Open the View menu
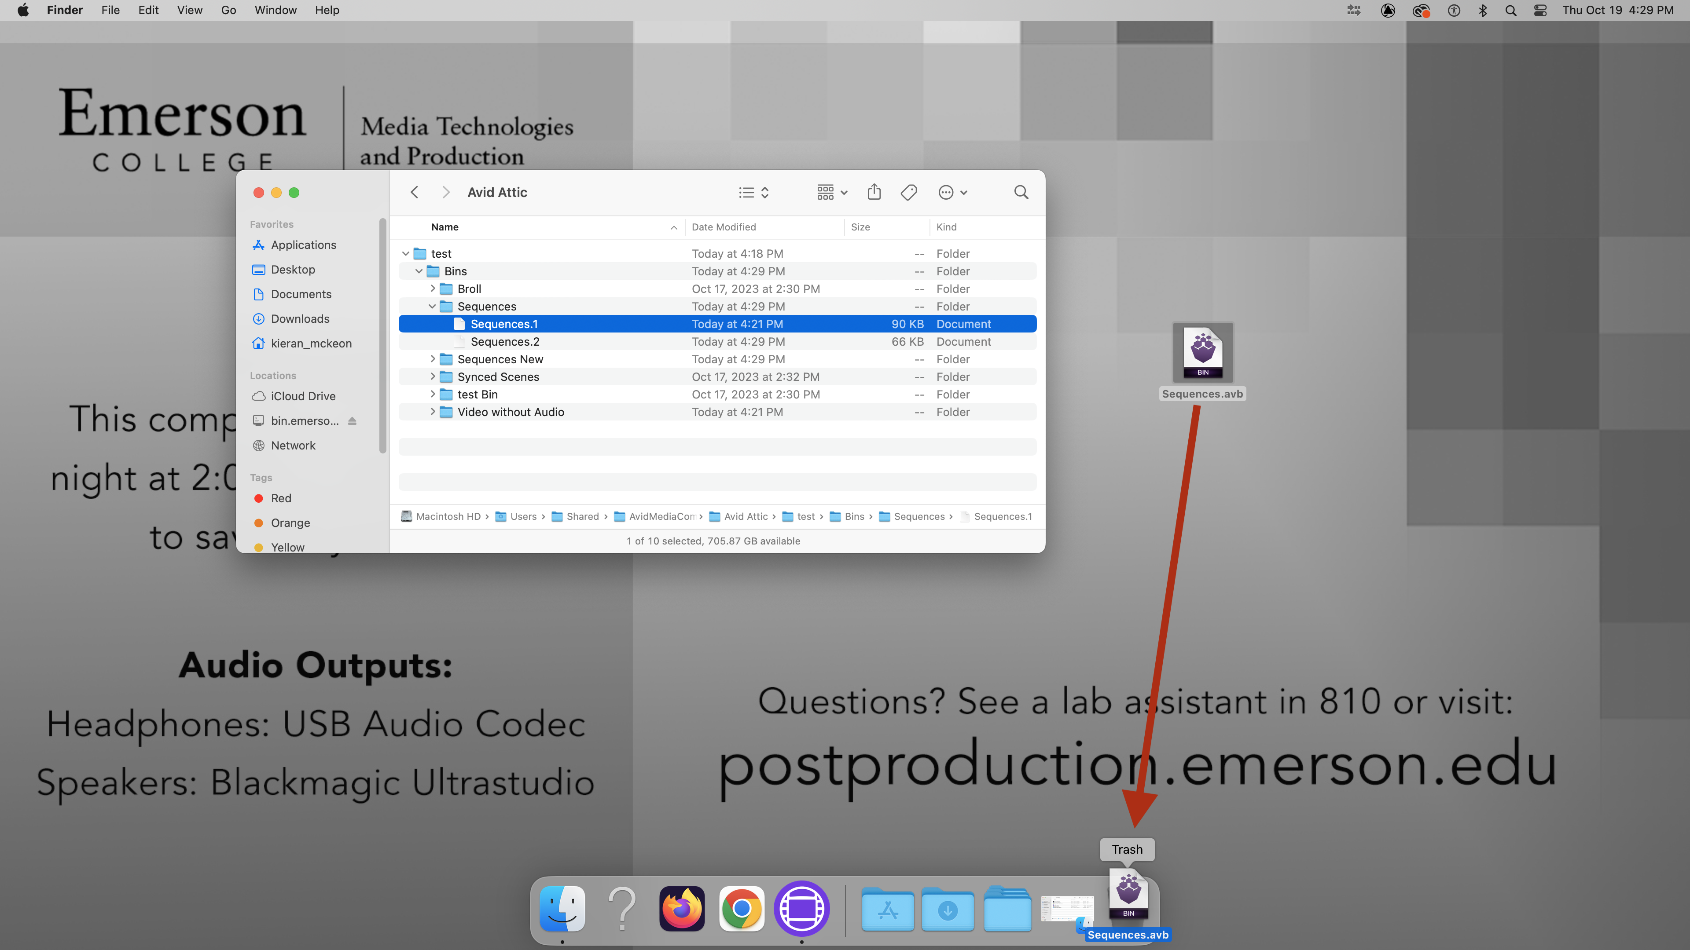 pyautogui.click(x=190, y=10)
